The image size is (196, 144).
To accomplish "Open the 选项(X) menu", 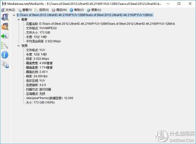I will (x=41, y=10).
